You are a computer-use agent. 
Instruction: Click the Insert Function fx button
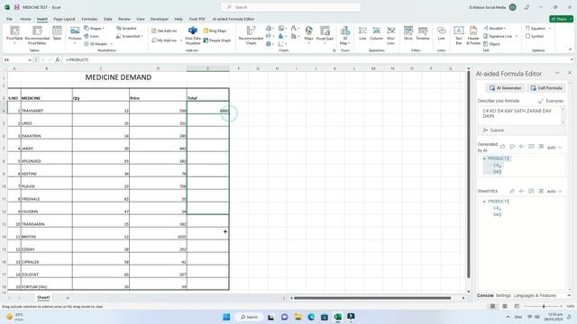(x=58, y=59)
